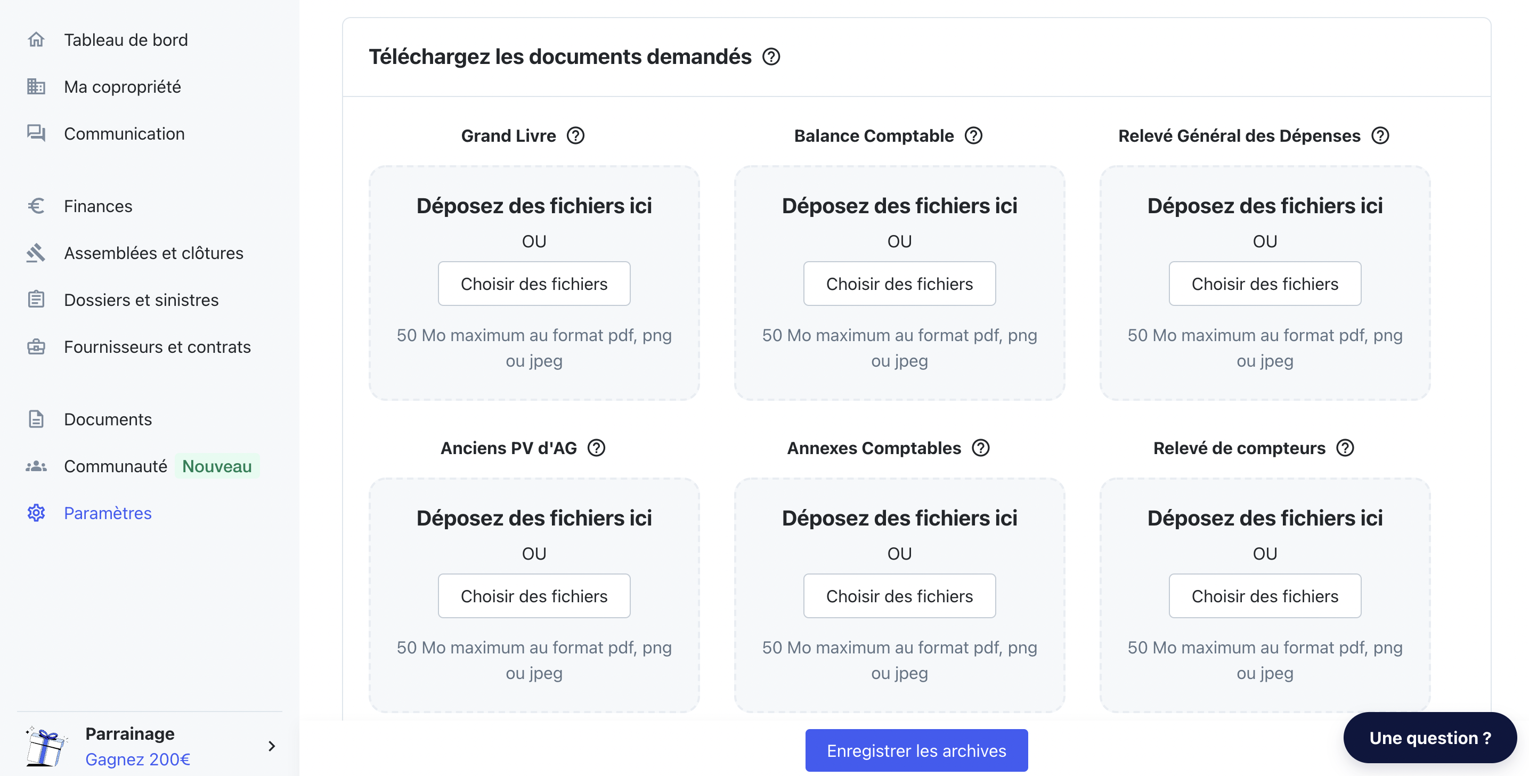This screenshot has height=776, width=1529.
Task: Click the Parrainage gift box icon
Action: [x=46, y=746]
